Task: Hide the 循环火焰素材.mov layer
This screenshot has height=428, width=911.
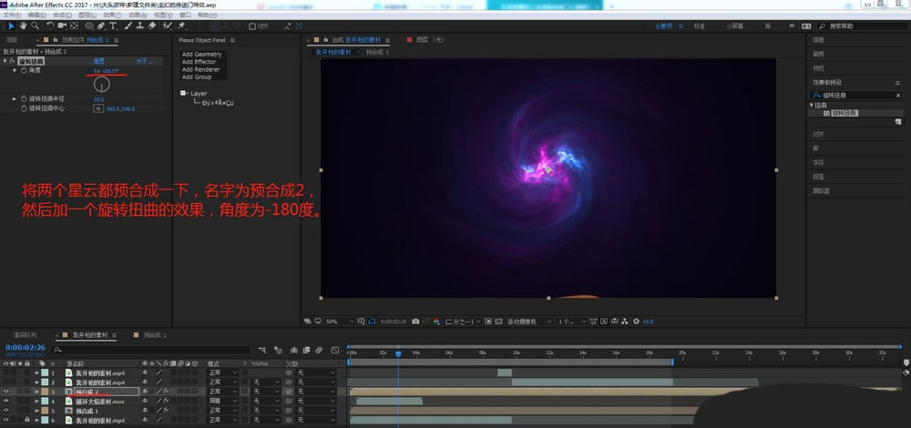Action: click(x=6, y=401)
